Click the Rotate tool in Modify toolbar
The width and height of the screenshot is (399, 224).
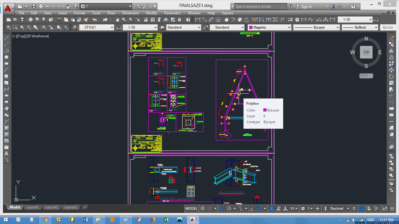[391, 76]
